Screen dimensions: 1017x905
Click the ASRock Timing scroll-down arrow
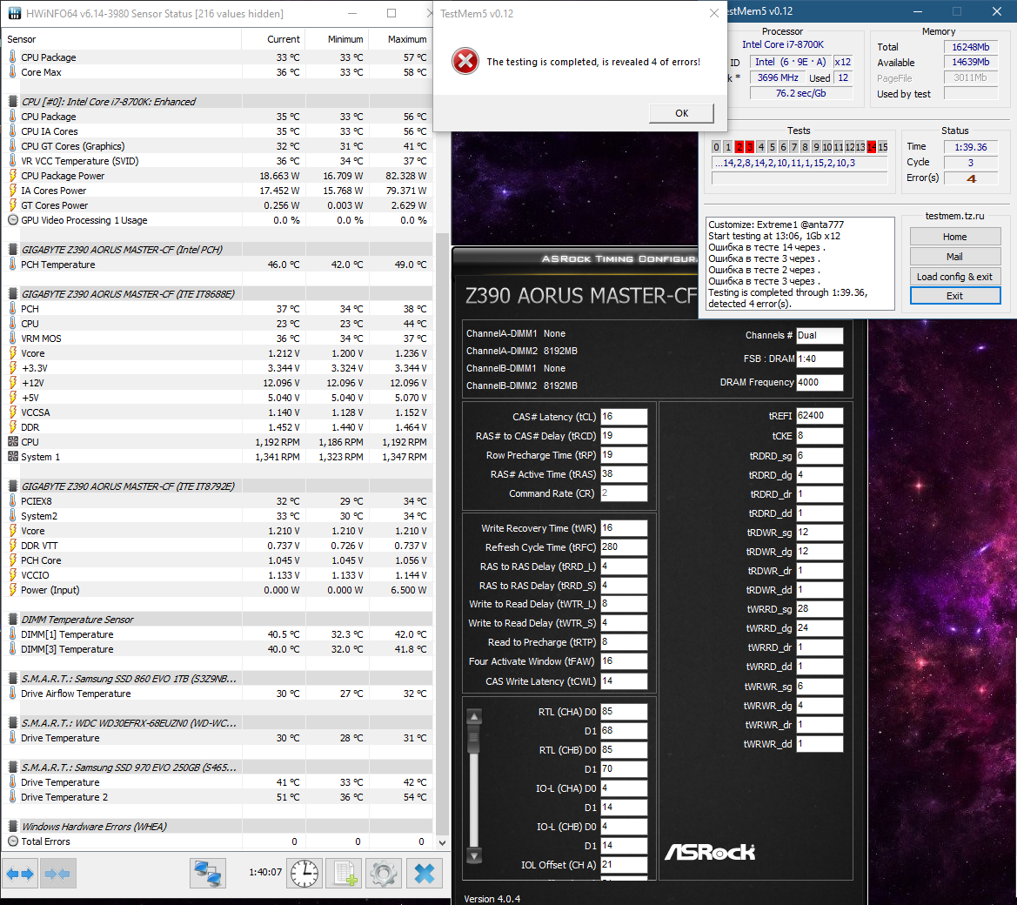pyautogui.click(x=474, y=855)
